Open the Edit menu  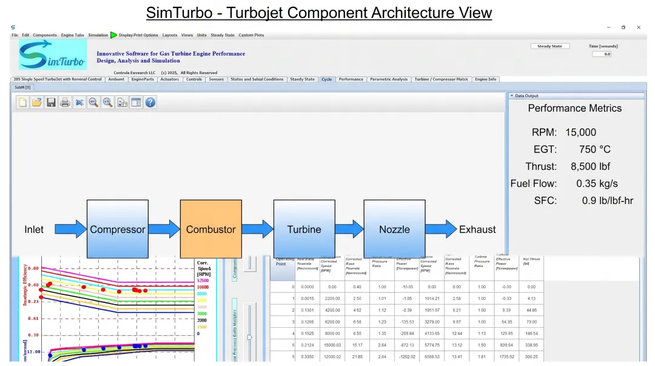coord(25,35)
